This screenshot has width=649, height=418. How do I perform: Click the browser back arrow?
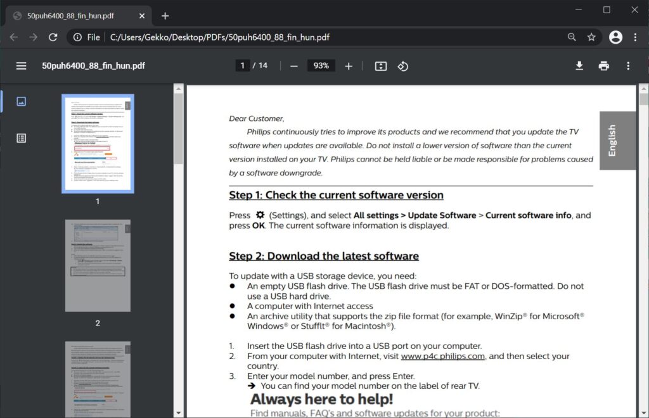click(14, 37)
